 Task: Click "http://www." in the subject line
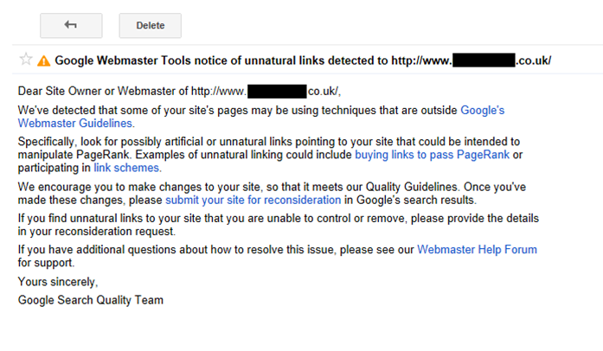click(x=421, y=61)
